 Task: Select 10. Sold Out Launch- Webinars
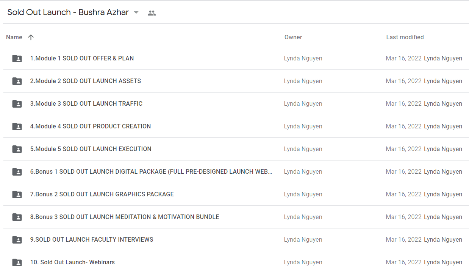[72, 262]
